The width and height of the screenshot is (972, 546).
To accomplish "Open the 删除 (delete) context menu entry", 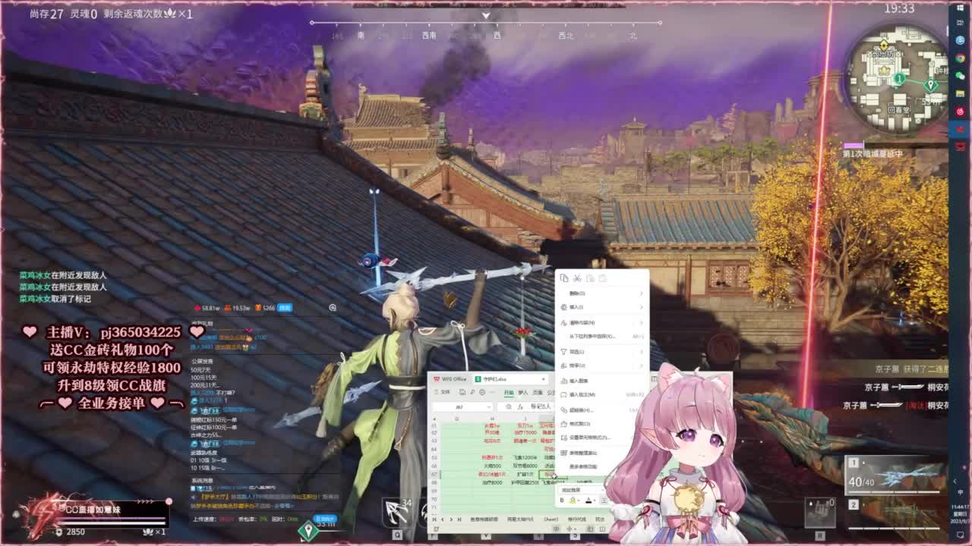I will 602,293.
